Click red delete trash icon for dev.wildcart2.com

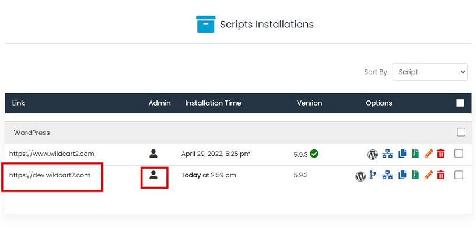[441, 175]
